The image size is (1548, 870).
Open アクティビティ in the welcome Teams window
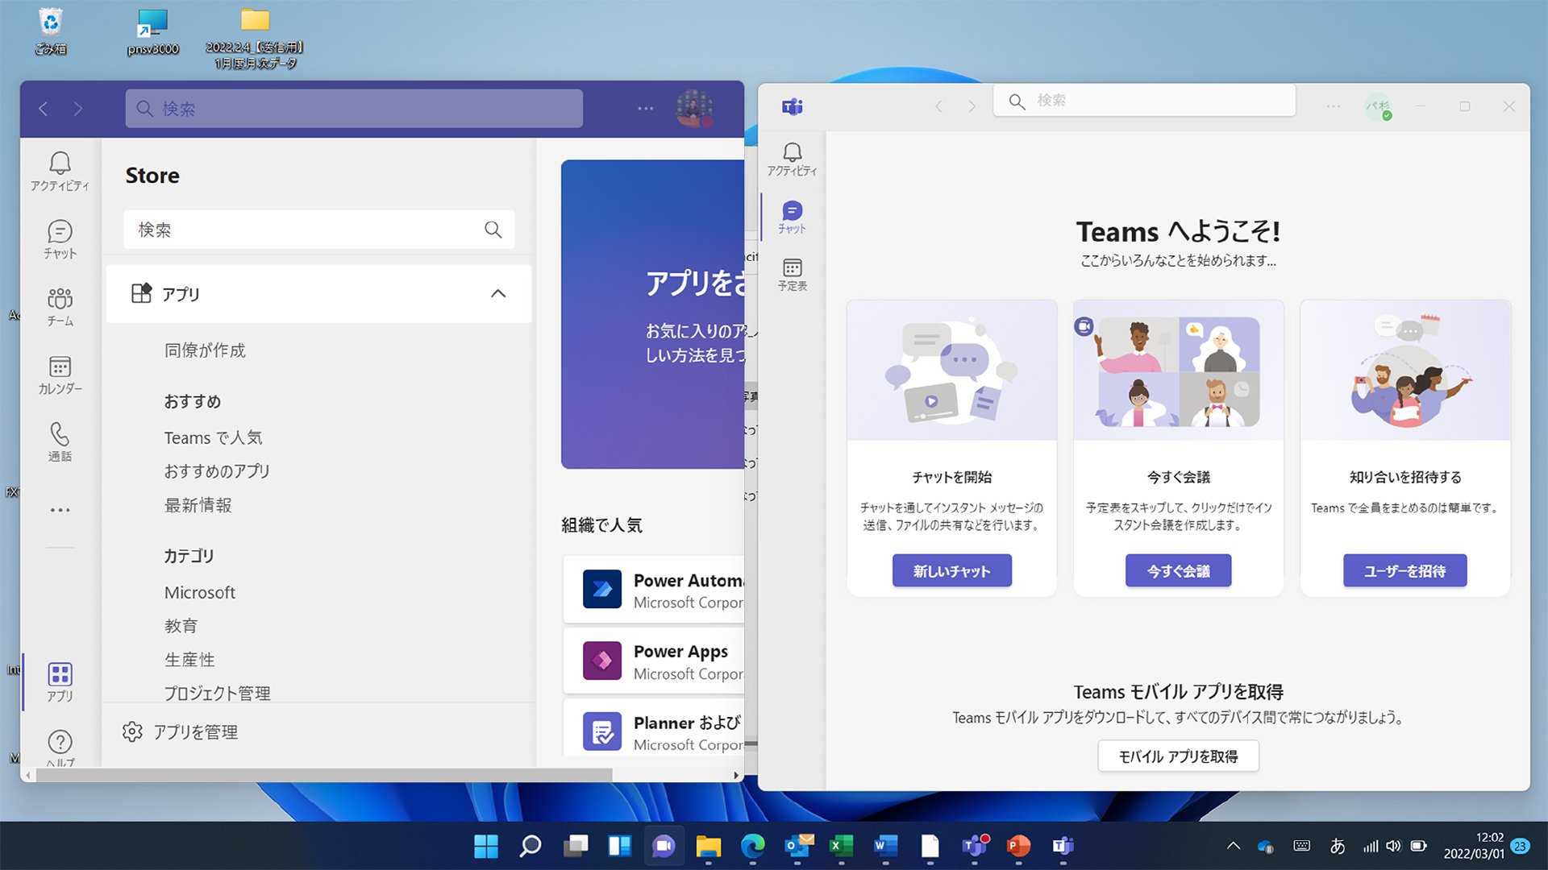792,159
